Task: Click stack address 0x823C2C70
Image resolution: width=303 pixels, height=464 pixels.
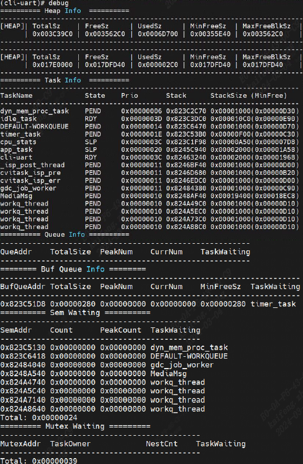Action: click(186, 111)
